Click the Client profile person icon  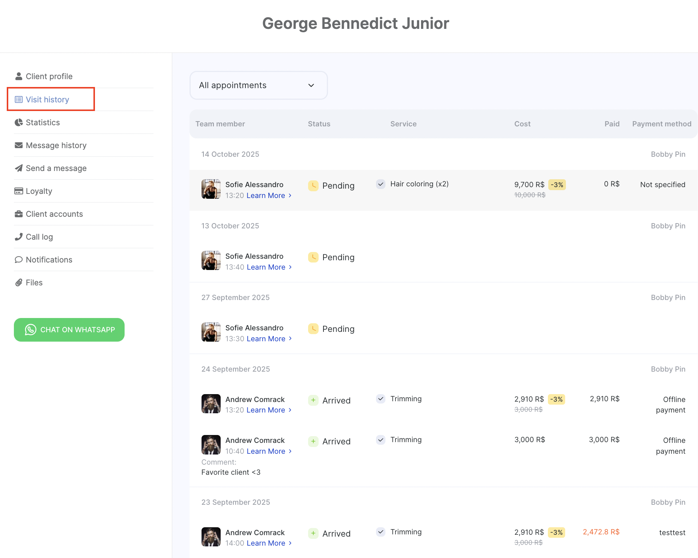tap(18, 76)
